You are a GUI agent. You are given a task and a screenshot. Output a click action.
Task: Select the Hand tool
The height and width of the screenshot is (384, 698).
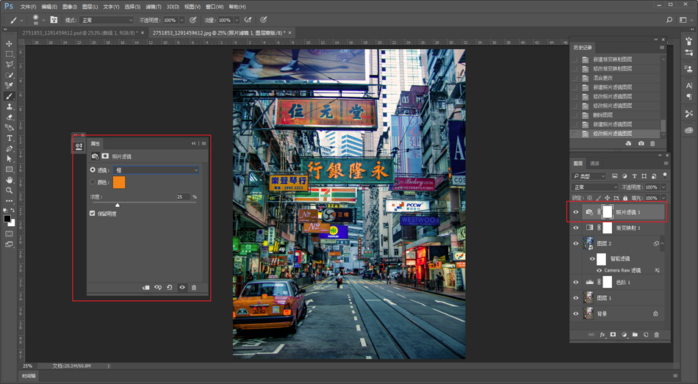tap(10, 180)
